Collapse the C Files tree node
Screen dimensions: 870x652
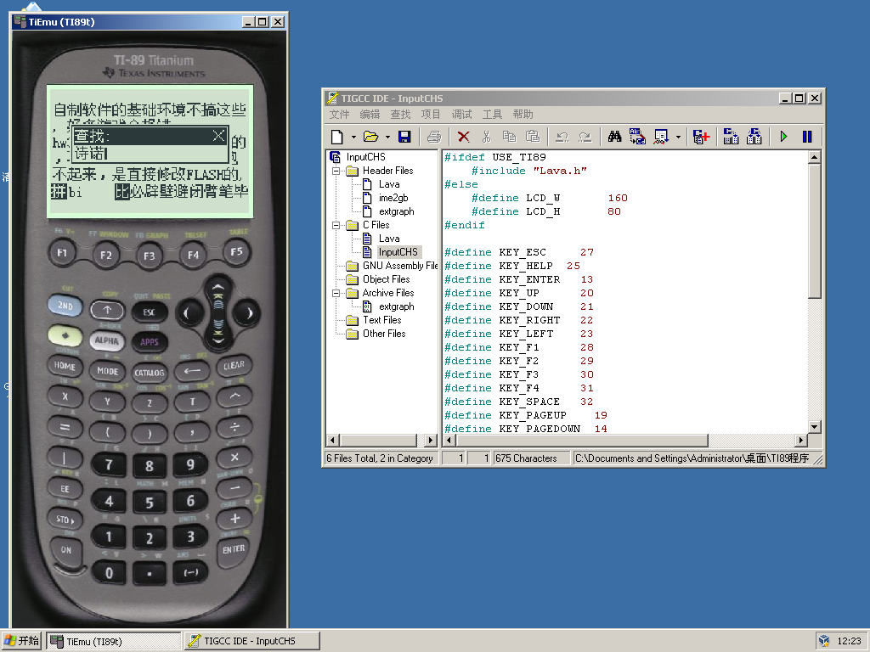(x=336, y=225)
